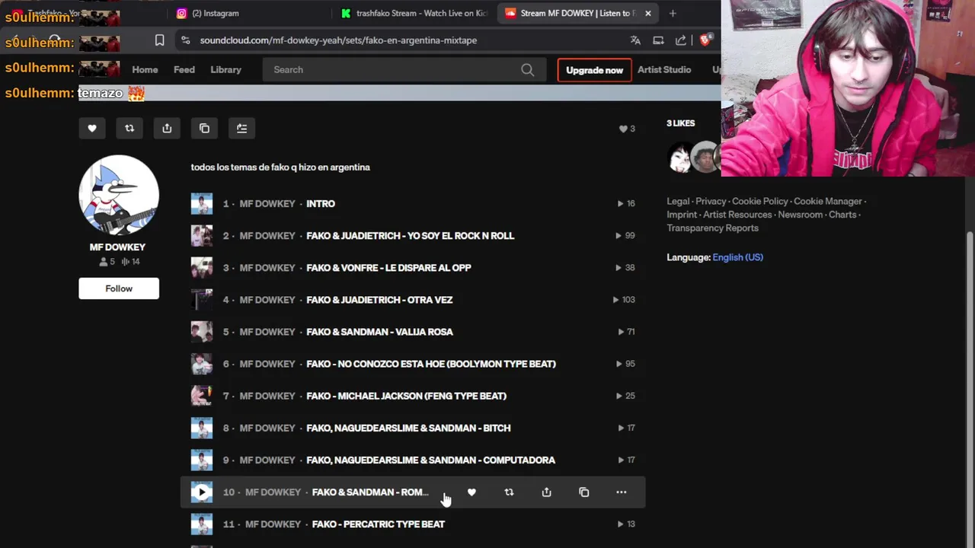
Task: View MF DOWKEY followers count
Action: coord(107,262)
